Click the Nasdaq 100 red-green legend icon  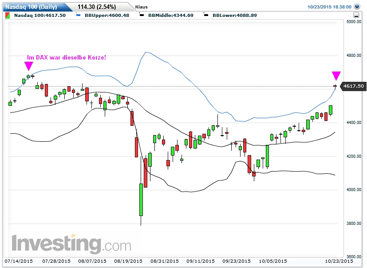click(8, 16)
